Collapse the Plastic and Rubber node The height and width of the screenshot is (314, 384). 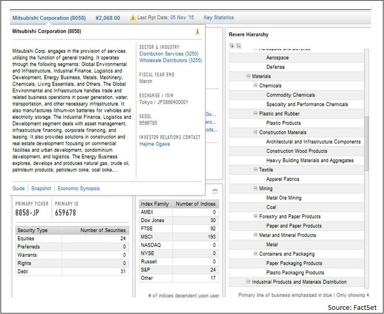255,113
